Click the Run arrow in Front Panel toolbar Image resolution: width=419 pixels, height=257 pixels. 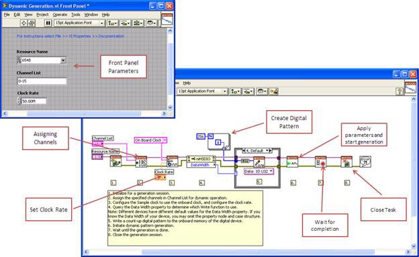[x=24, y=23]
